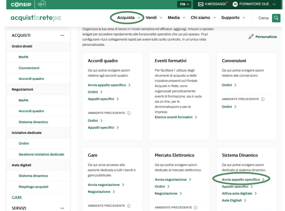Screen dimensions: 285x211
Task: Click Attiva asta digitale link
Action: 237,193
